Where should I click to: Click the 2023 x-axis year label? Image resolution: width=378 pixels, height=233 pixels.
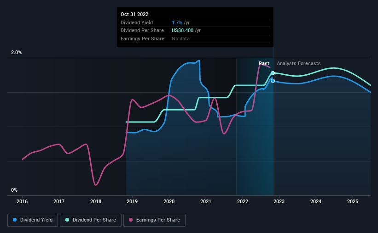click(279, 201)
